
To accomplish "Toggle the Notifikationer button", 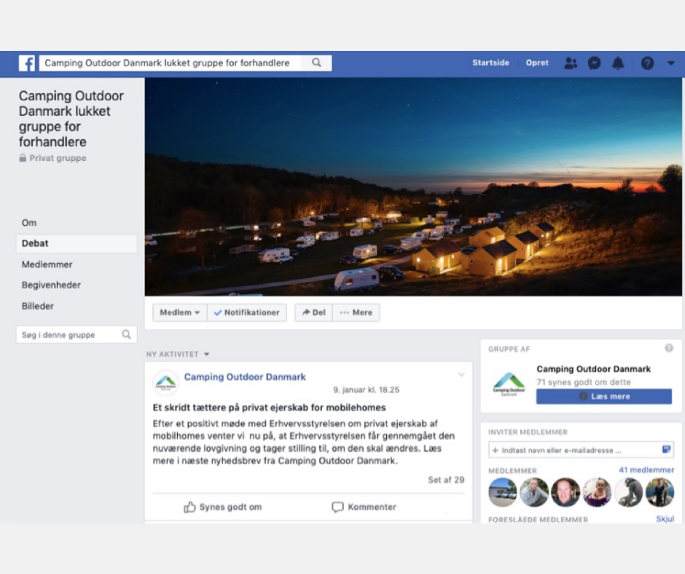I will 247,312.
